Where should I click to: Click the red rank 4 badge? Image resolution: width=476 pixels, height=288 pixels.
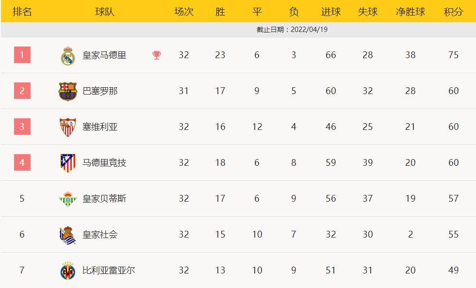(x=22, y=162)
